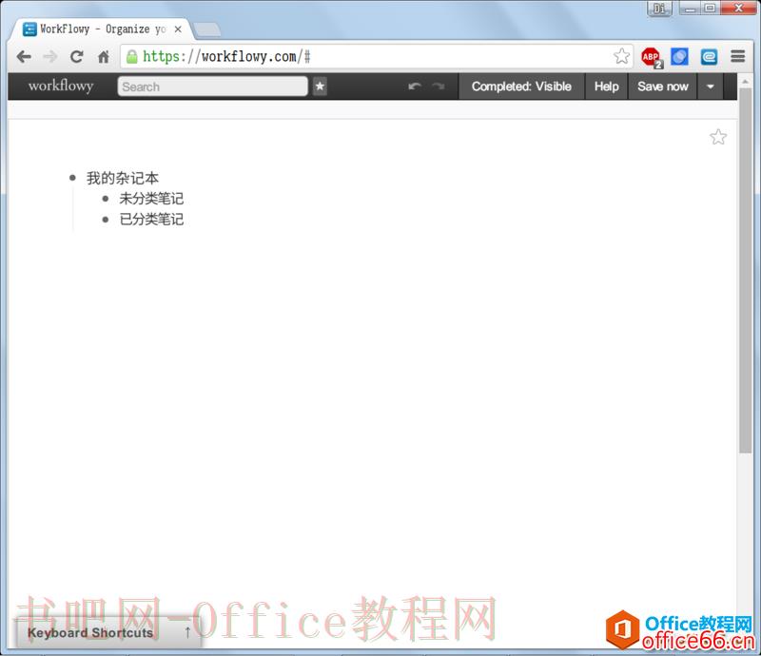Toggle Completed: Visible setting
The image size is (761, 656).
(521, 87)
